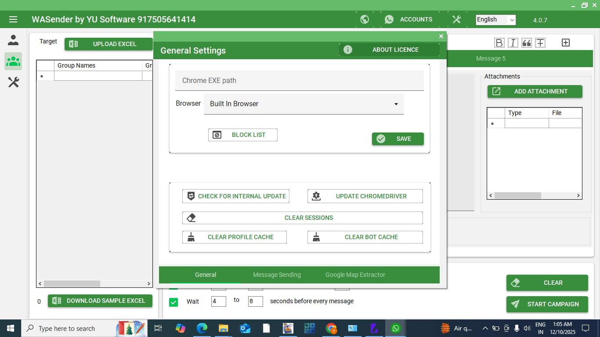Select the single contact sidebar icon
This screenshot has width=600, height=337.
click(13, 40)
